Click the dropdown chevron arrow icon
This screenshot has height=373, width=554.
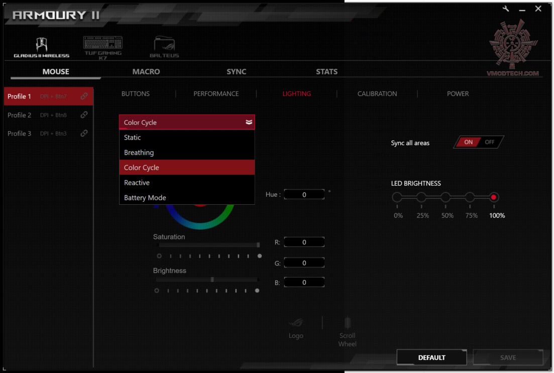tap(249, 122)
